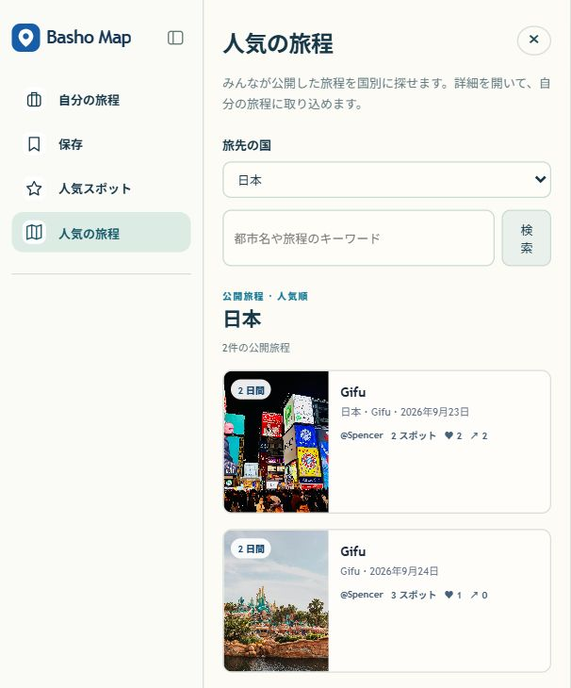This screenshot has height=688, width=571.
Task: Close the 人気の旅程 panel
Action: [533, 40]
